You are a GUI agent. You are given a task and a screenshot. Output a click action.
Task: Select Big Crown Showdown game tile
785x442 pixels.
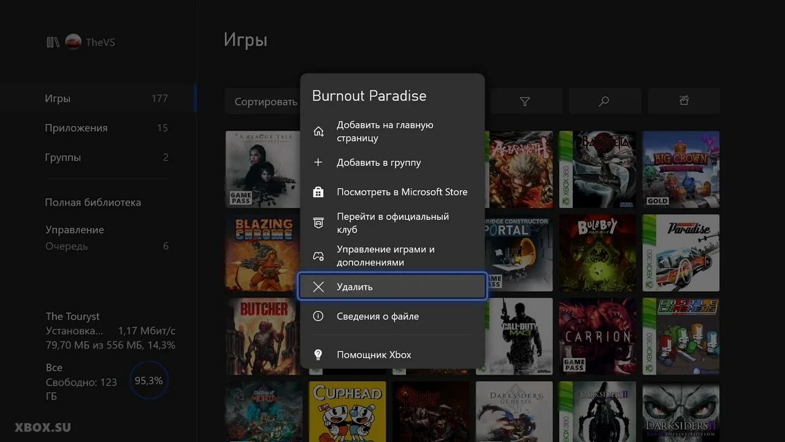pyautogui.click(x=681, y=169)
